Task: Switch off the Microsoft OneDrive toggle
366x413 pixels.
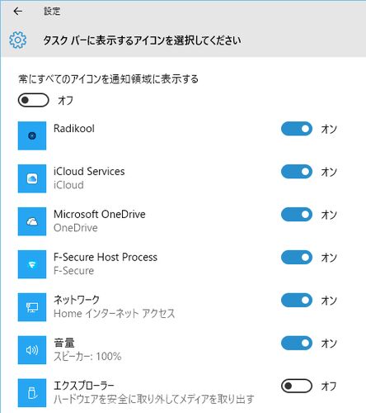Action: [297, 215]
